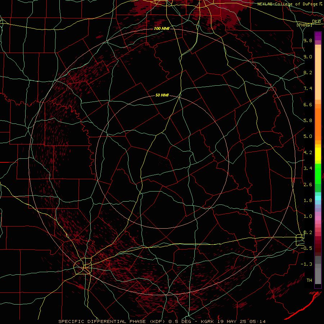Image resolution: width=324 pixels, height=324 pixels.
Task: Click the 2.6 scale value
Action: click(308, 185)
